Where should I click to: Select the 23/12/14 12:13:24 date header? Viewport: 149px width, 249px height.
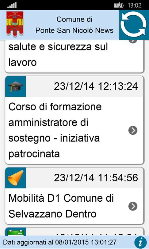(x=96, y=87)
